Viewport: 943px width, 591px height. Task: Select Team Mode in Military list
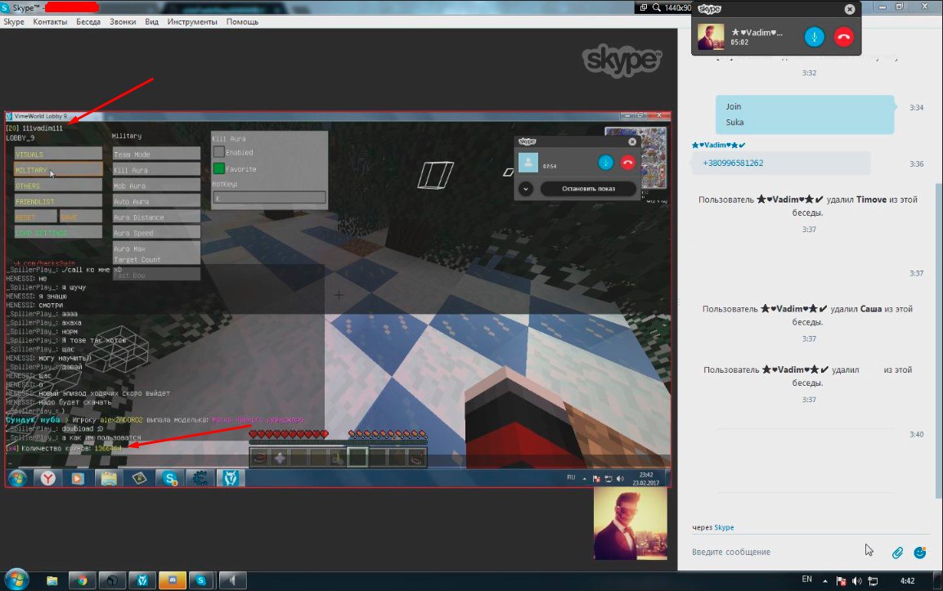pos(156,154)
